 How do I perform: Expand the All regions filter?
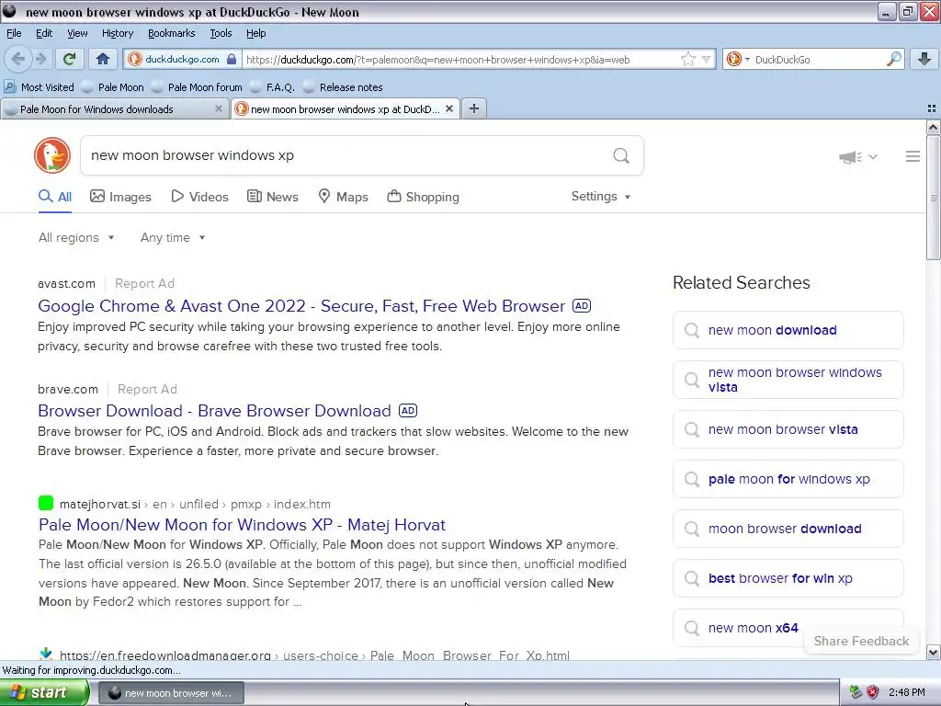76,237
